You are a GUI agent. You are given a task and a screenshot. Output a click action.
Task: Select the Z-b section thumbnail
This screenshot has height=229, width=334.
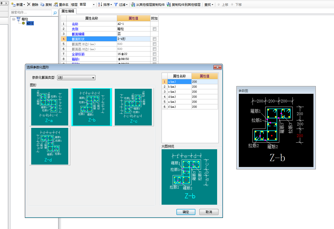[x=92, y=107]
